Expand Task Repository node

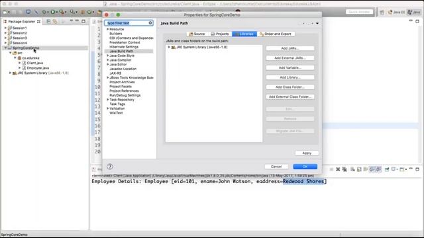point(107,100)
